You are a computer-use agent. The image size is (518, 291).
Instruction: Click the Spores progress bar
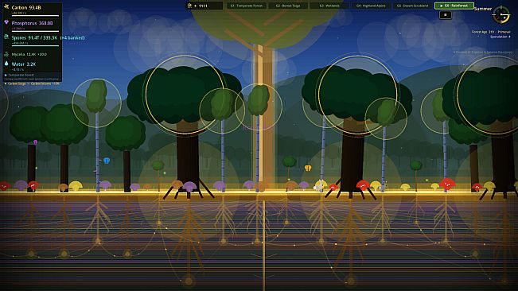pos(35,46)
